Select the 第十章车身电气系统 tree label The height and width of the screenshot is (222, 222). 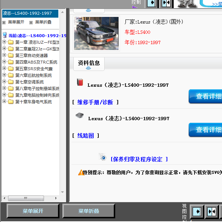[x=33, y=102]
